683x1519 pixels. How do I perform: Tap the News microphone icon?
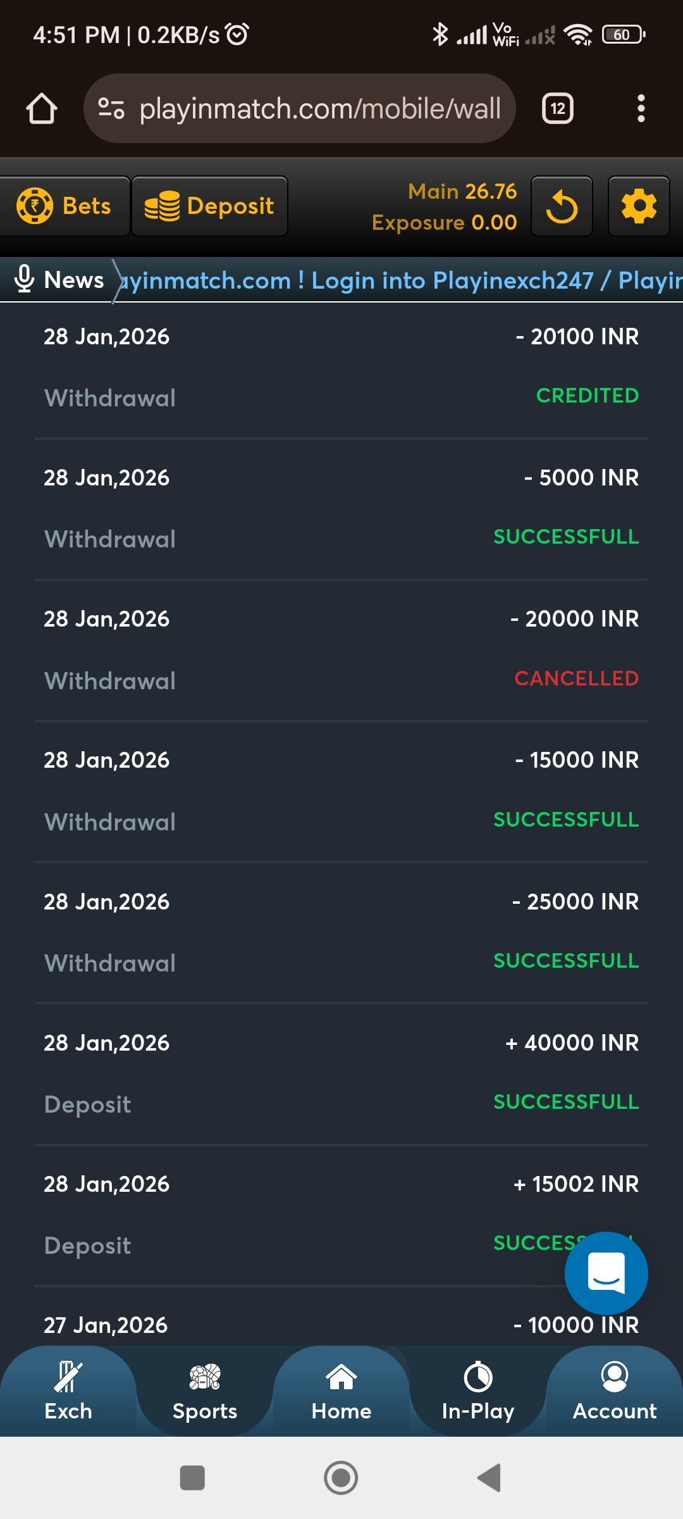24,279
